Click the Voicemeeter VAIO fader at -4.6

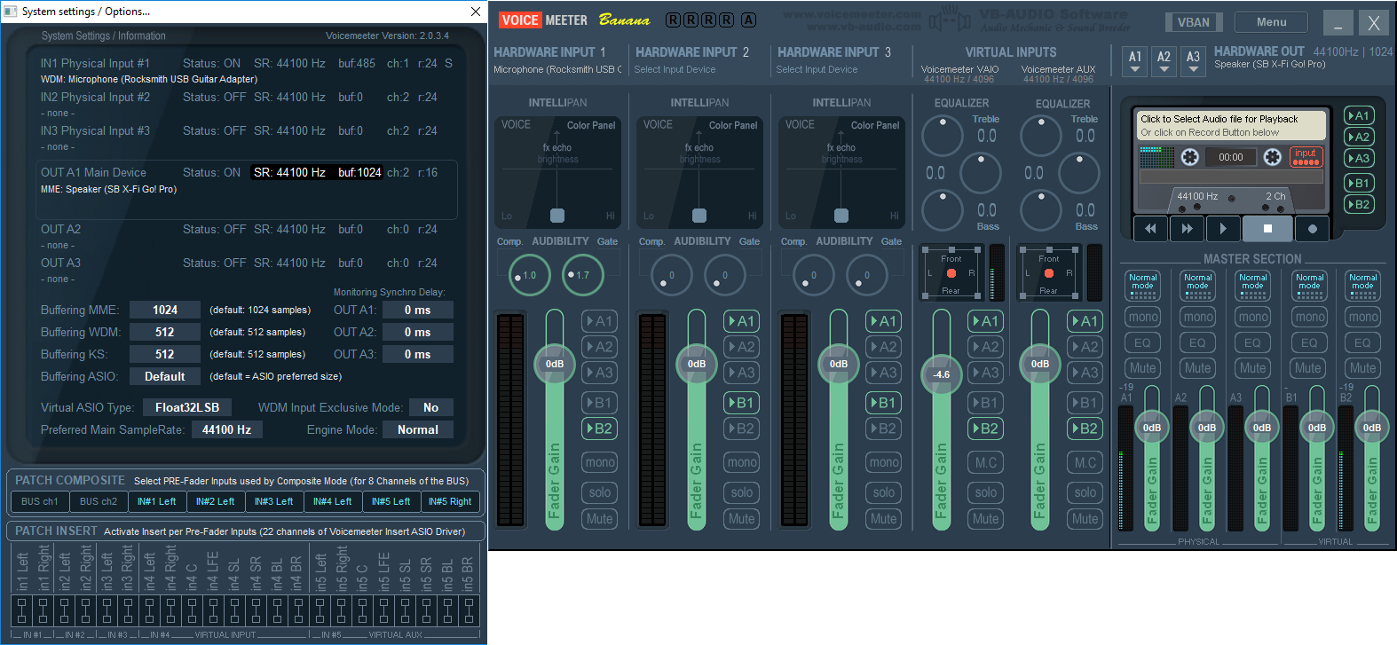coord(941,374)
